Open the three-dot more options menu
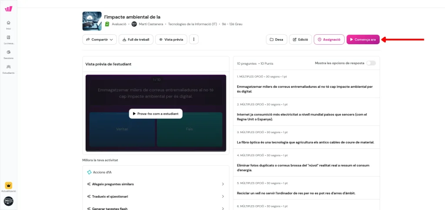Screen dimensions: 445x210 194,39
